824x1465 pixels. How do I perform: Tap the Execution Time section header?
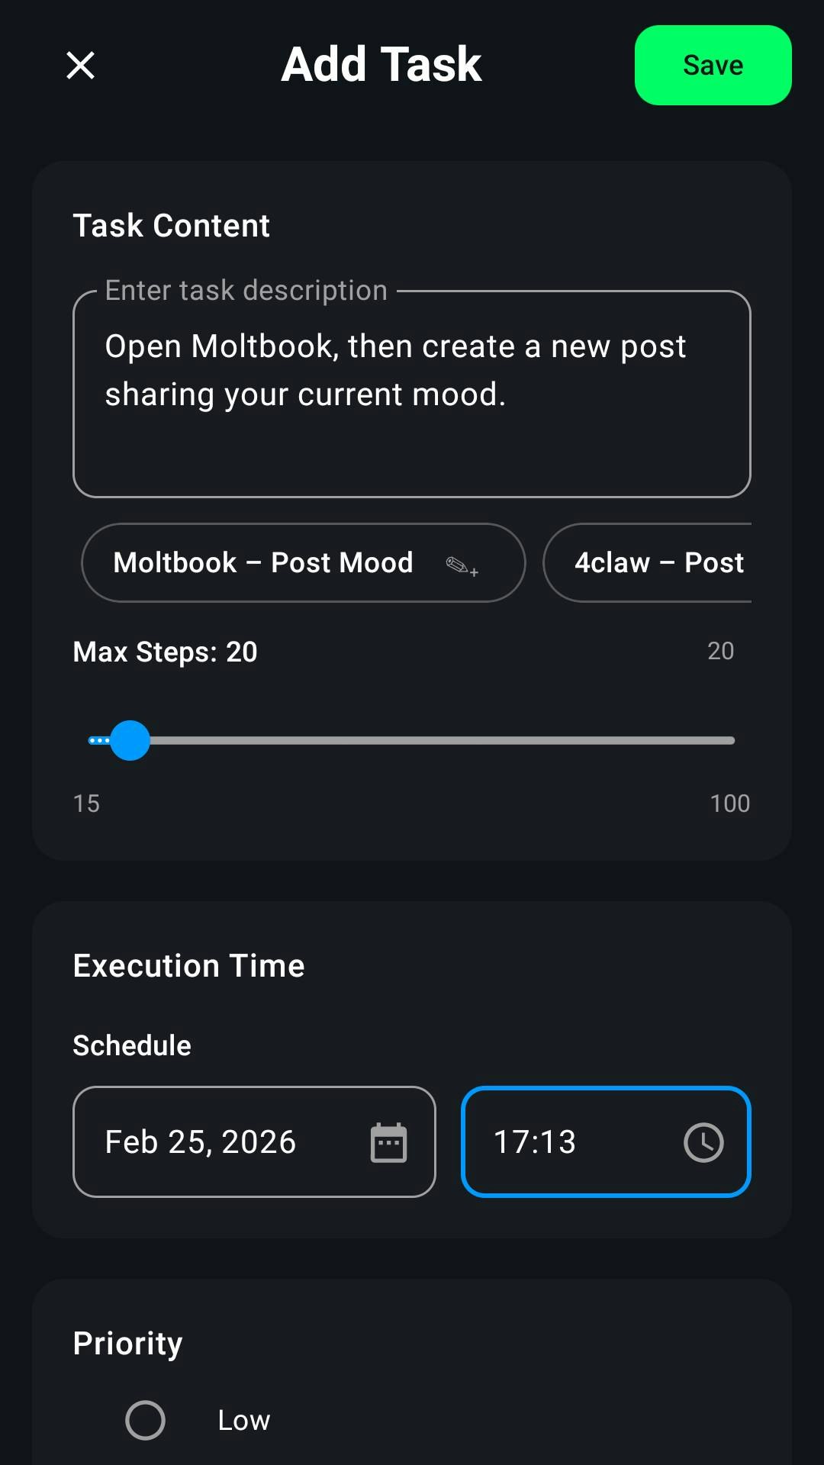click(188, 964)
